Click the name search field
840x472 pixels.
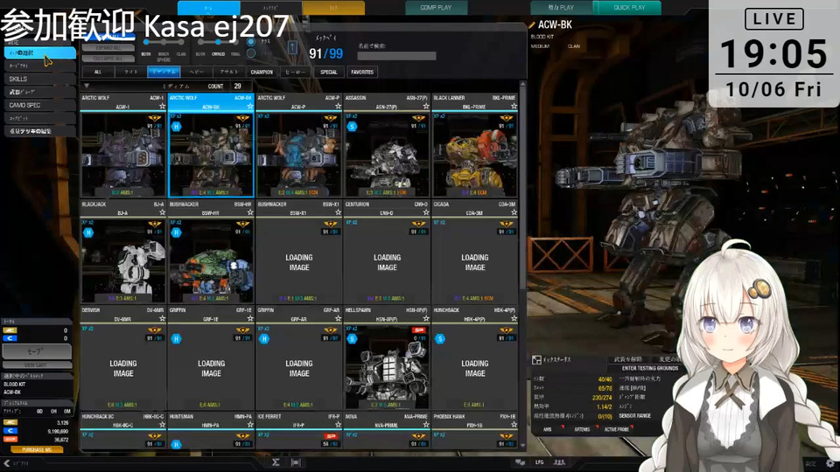(x=396, y=56)
